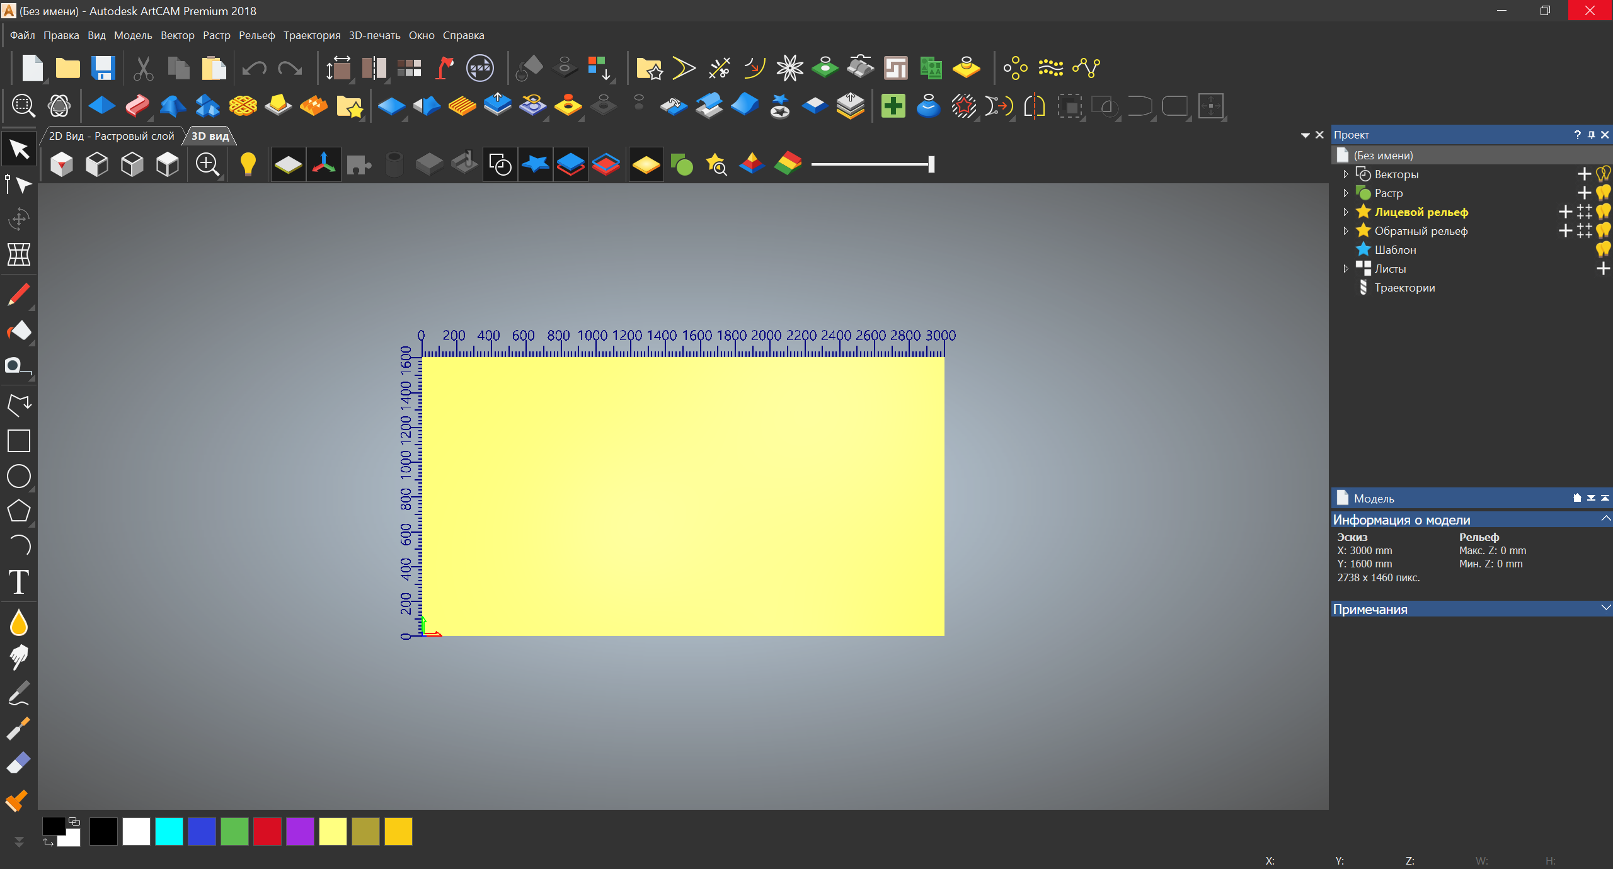1613x869 pixels.
Task: Open the Рельеф menu
Action: click(x=256, y=35)
